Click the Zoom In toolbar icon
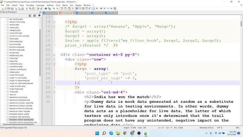 pyautogui.click(x=54, y=8)
